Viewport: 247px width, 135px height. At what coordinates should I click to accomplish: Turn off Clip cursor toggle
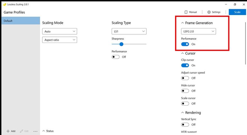185,65
